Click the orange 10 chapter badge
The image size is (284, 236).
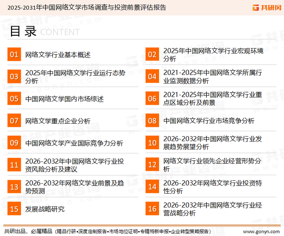pos(152,143)
